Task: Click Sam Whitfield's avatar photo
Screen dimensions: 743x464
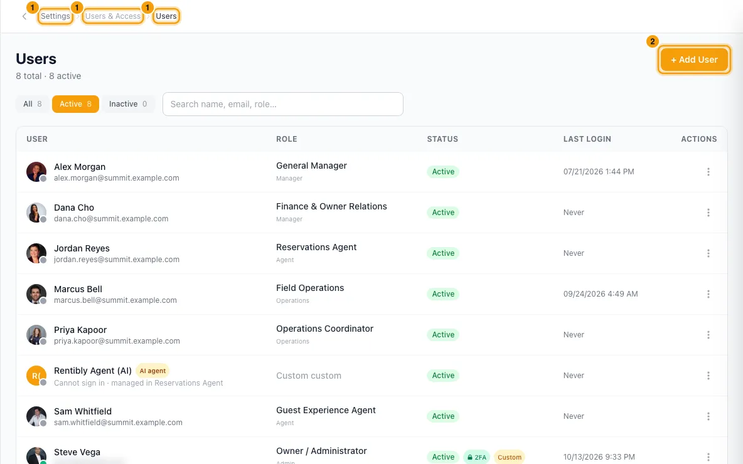Action: [36, 416]
